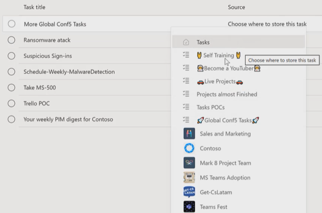Mark Take MS-500 task as done
322x213 pixels.
pyautogui.click(x=11, y=87)
